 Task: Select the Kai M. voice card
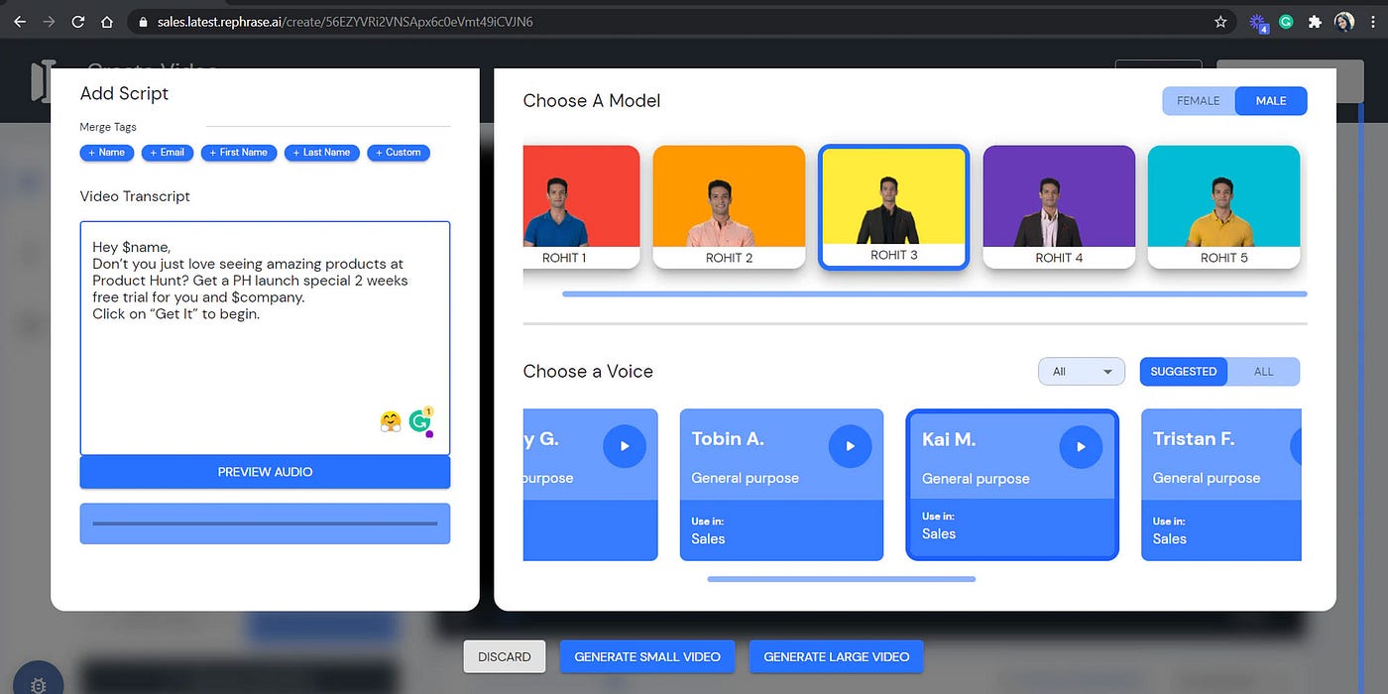(x=1012, y=485)
